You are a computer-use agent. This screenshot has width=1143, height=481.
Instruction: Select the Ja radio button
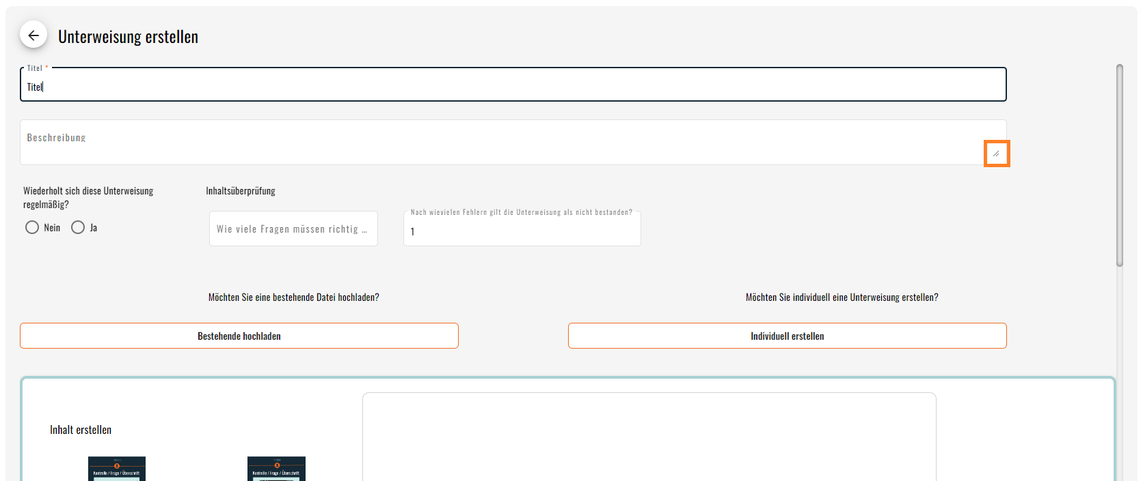click(x=78, y=227)
